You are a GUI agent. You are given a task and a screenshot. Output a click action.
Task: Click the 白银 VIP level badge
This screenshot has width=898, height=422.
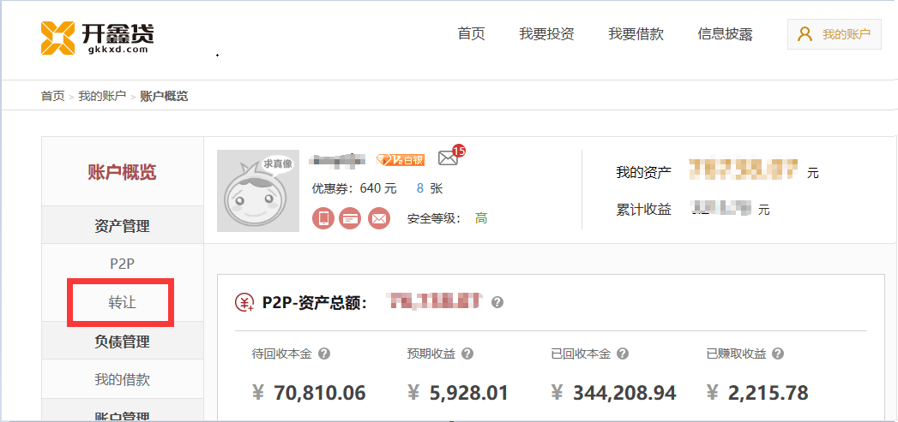click(x=401, y=159)
